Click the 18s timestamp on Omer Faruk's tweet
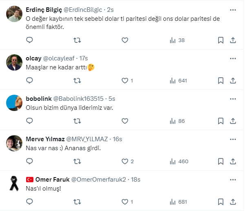Image resolution: width=252 pixels, height=211 pixels. click(x=136, y=180)
